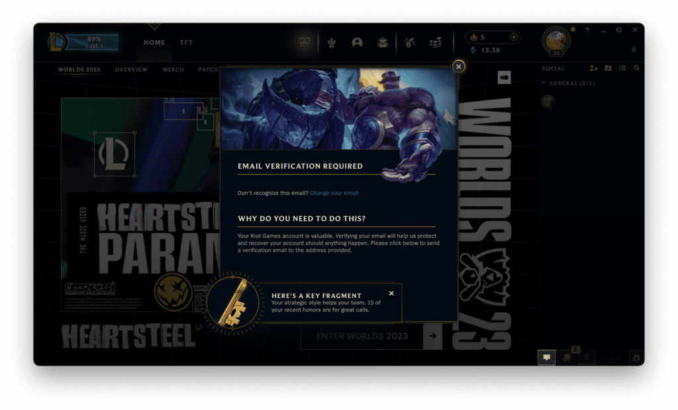Open the chat window icon

(x=546, y=357)
